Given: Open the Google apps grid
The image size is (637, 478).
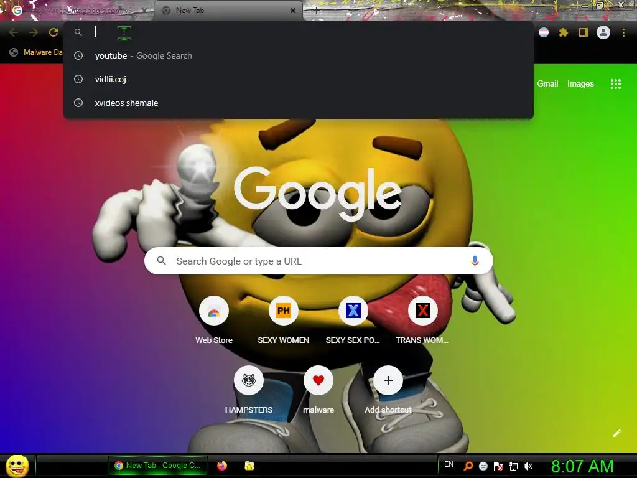Looking at the screenshot, I should click(x=615, y=84).
